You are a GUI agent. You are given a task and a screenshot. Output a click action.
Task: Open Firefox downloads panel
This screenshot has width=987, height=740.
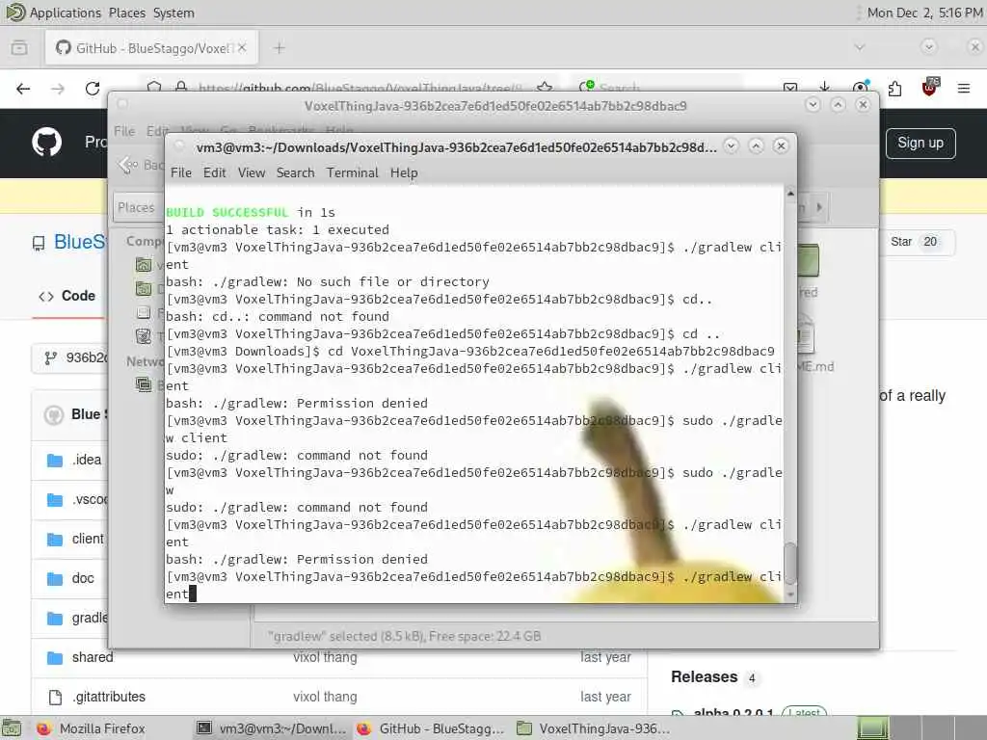coord(825,88)
